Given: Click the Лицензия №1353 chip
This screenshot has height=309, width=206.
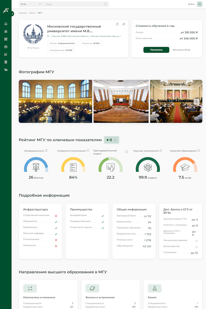Looking at the screenshot, I should pyautogui.click(x=91, y=43).
